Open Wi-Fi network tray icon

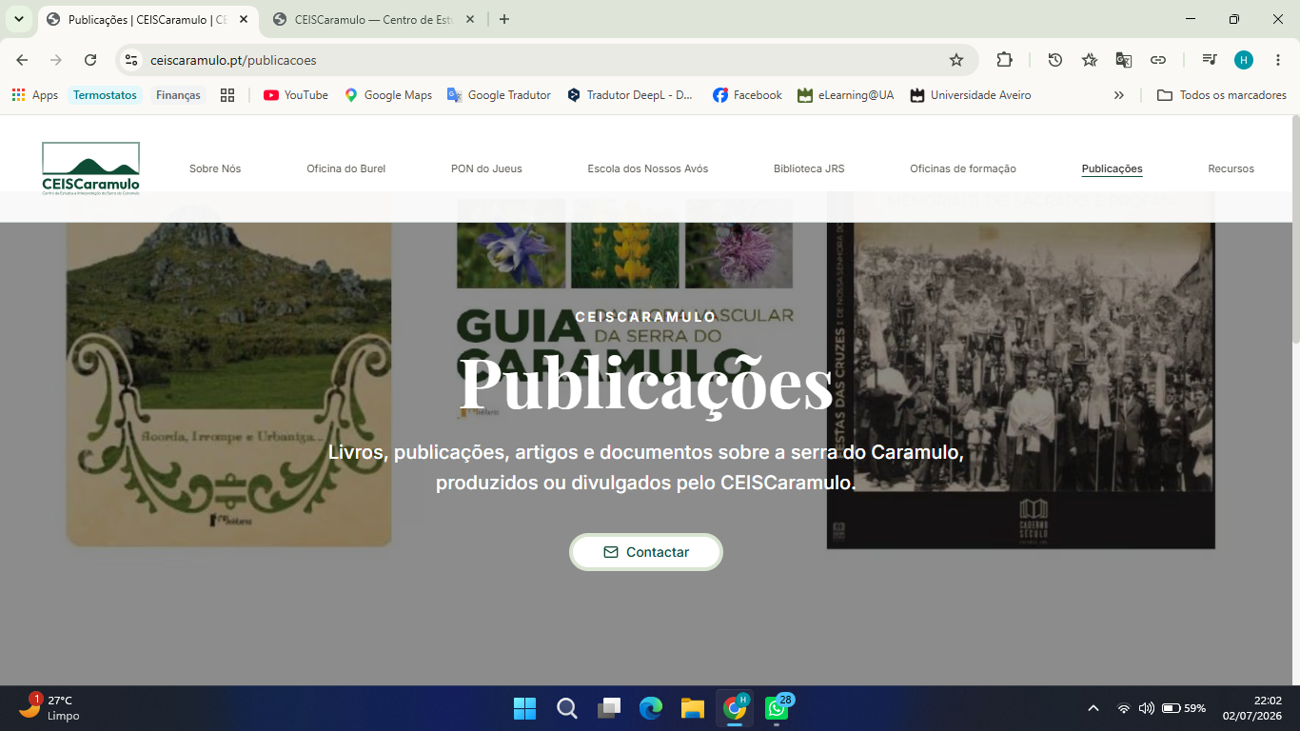(x=1124, y=708)
